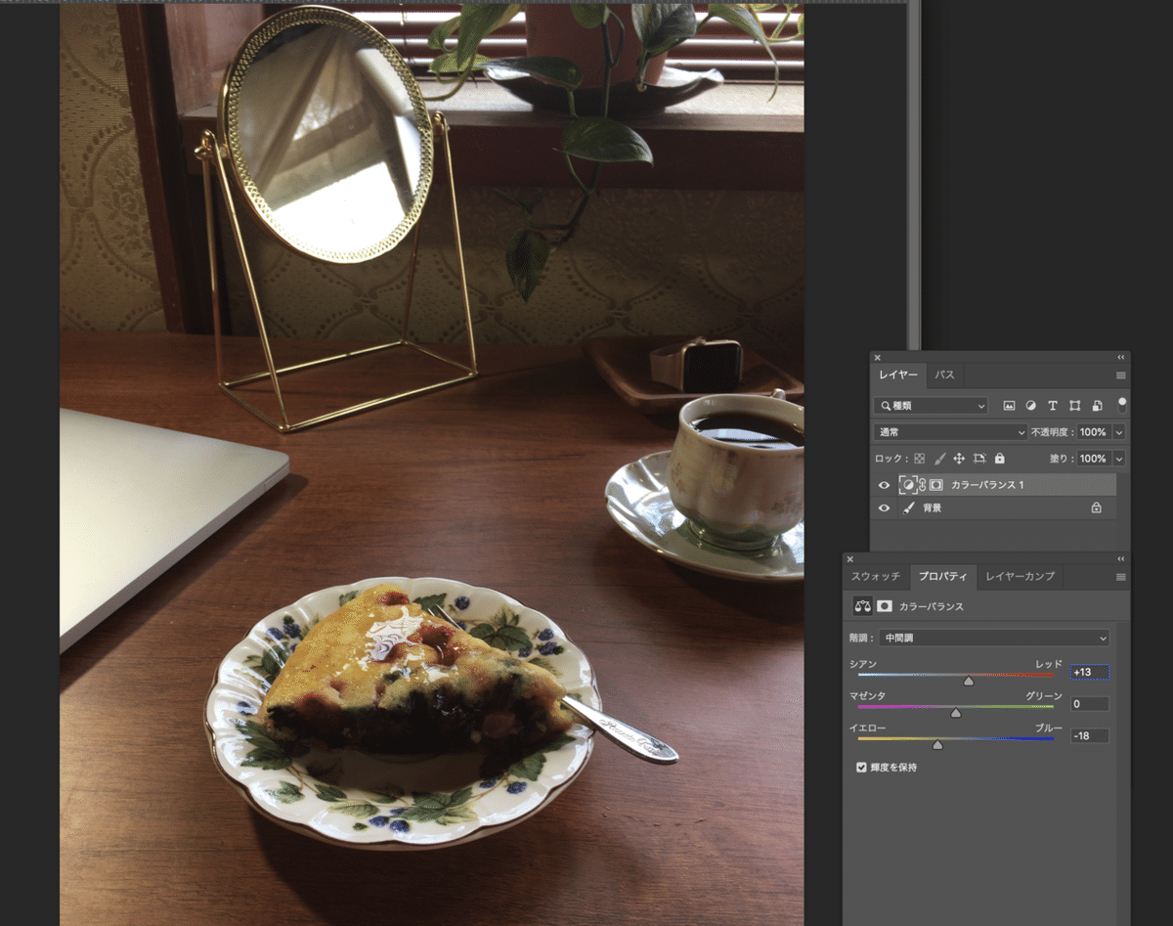Hide the カラーバランス 1 layer
Screen dimensions: 1173x926
(885, 485)
